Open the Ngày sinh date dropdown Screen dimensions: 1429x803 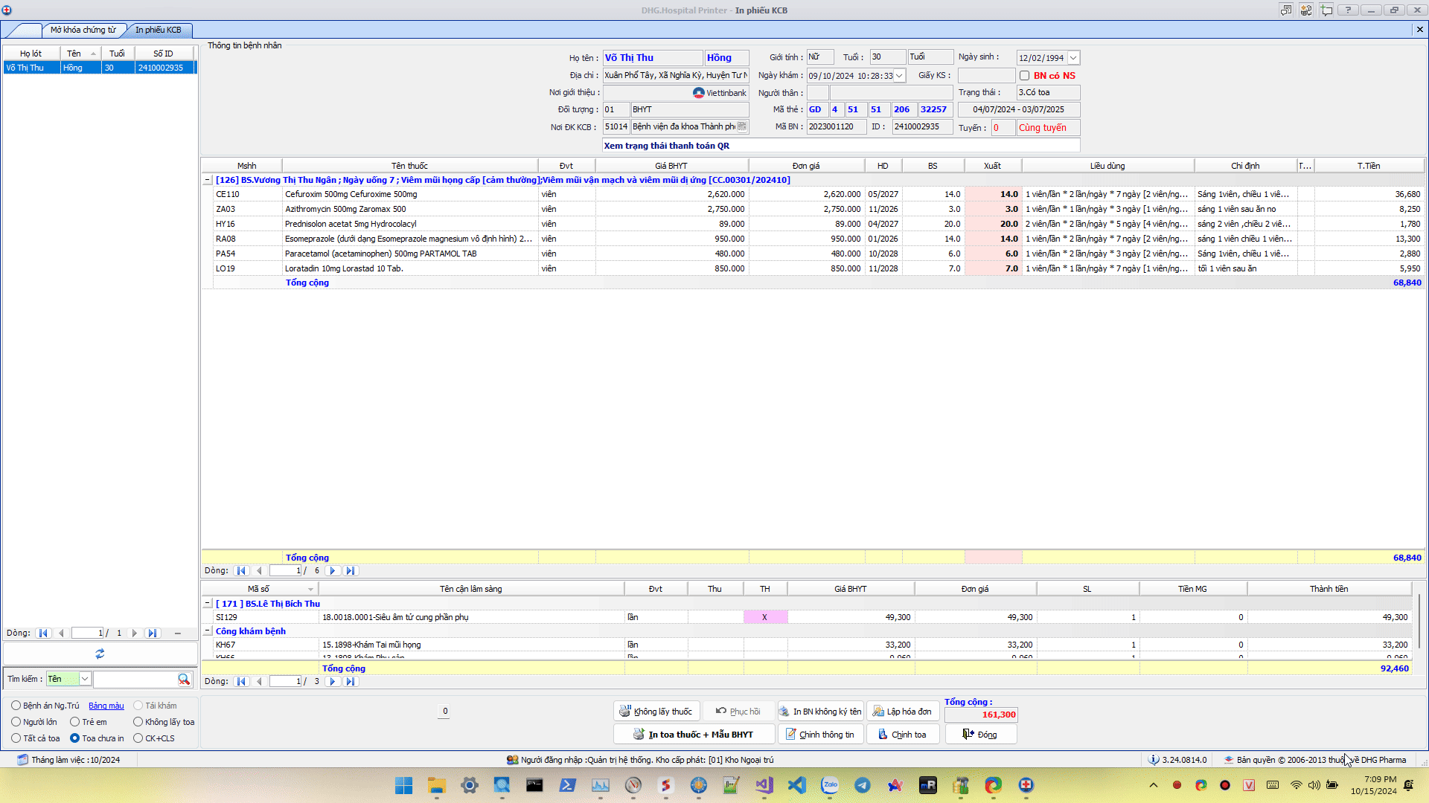click(x=1073, y=58)
